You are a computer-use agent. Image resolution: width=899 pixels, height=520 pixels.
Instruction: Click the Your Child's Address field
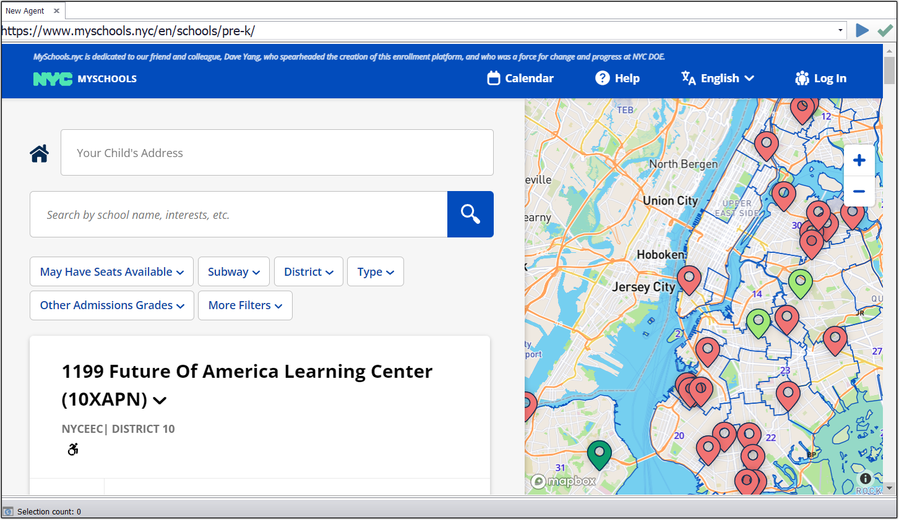(277, 153)
